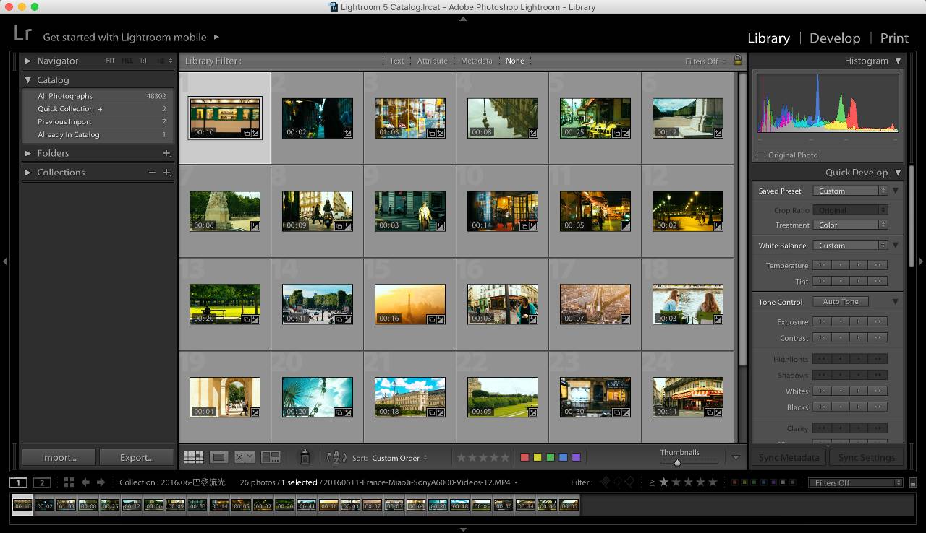
Task: Switch to the Develop module
Action: [x=834, y=38]
